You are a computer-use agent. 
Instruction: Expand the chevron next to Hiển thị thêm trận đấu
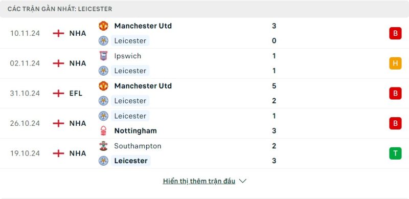pyautogui.click(x=242, y=181)
